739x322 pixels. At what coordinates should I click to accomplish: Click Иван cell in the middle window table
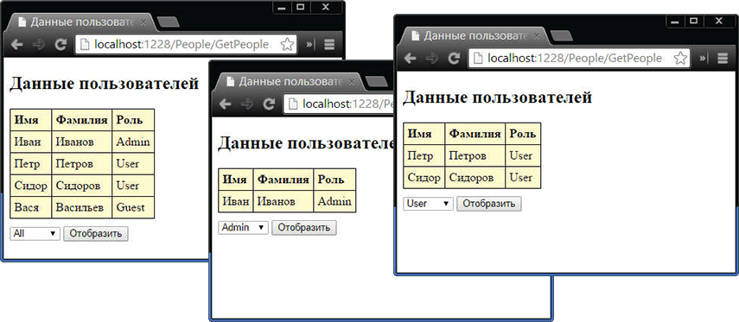point(236,201)
